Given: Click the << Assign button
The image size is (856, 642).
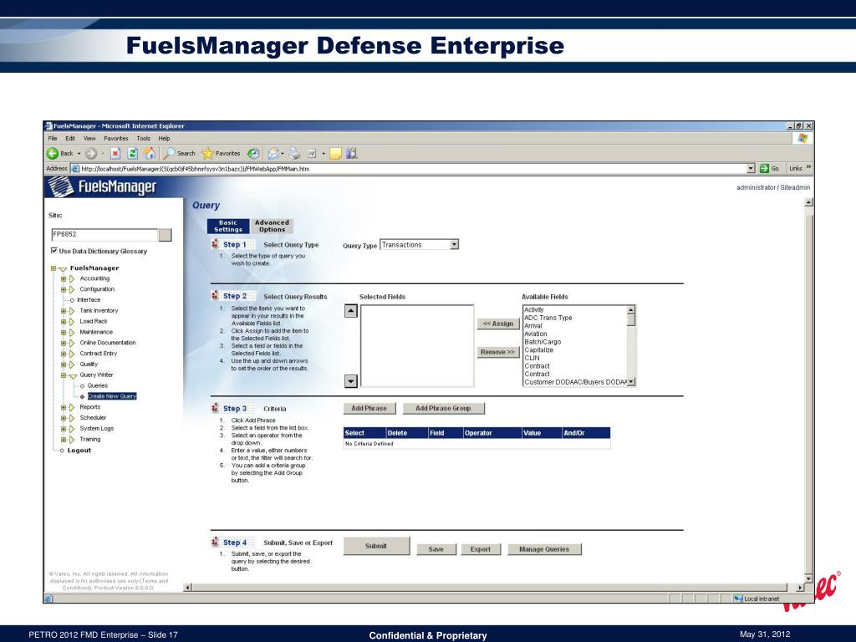Looking at the screenshot, I should click(x=498, y=324).
